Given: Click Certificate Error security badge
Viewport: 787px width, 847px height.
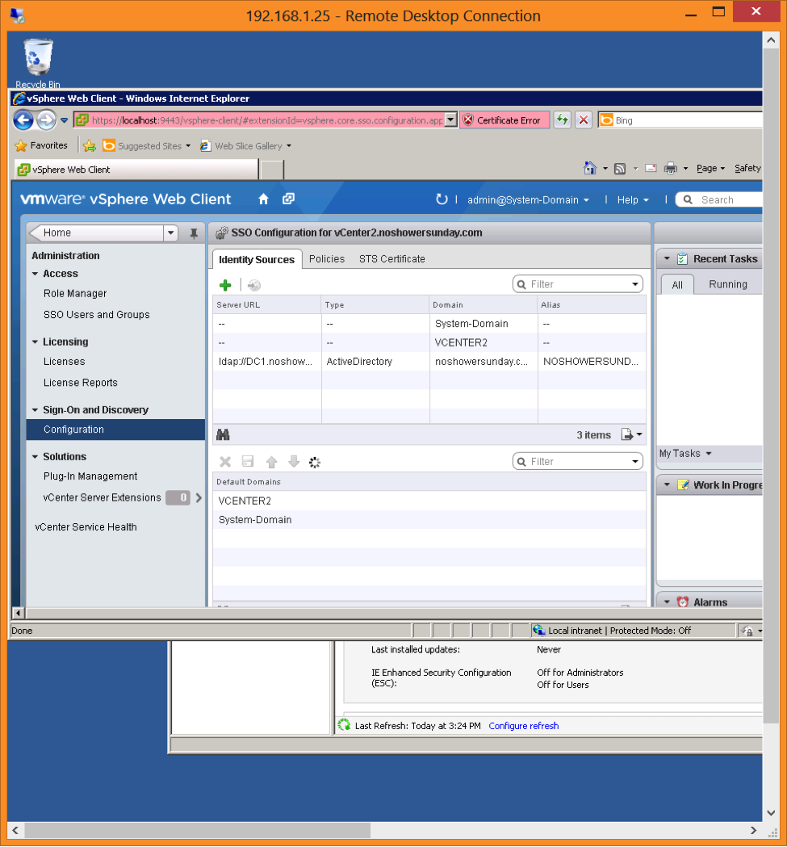Looking at the screenshot, I should tap(504, 120).
